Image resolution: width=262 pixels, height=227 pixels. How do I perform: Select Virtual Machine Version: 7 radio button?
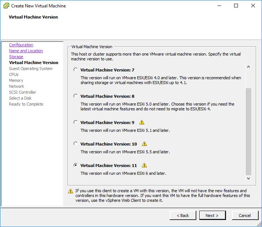(x=76, y=70)
